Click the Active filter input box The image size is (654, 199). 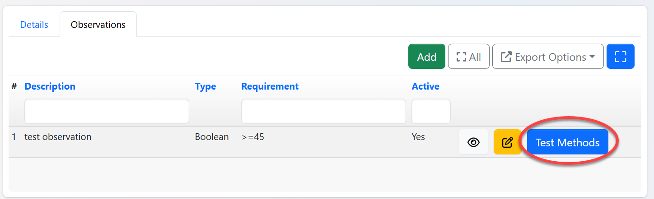[431, 111]
